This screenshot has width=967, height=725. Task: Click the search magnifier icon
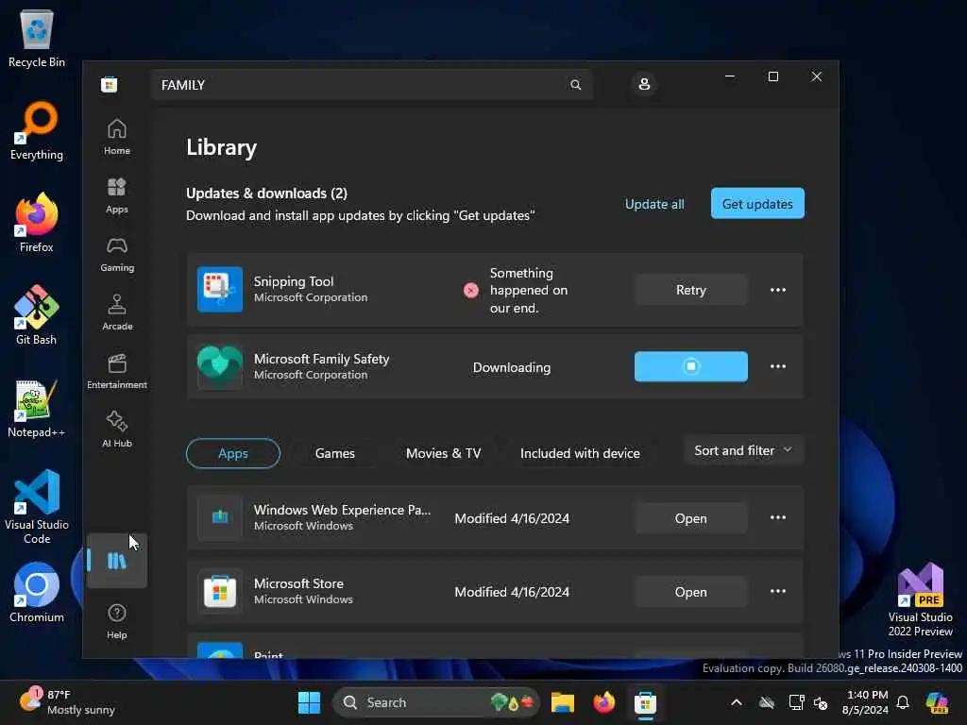coord(575,85)
